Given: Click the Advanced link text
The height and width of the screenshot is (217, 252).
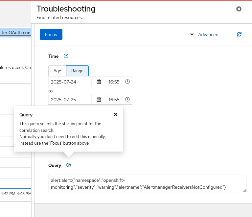Looking at the screenshot, I should (208, 35).
